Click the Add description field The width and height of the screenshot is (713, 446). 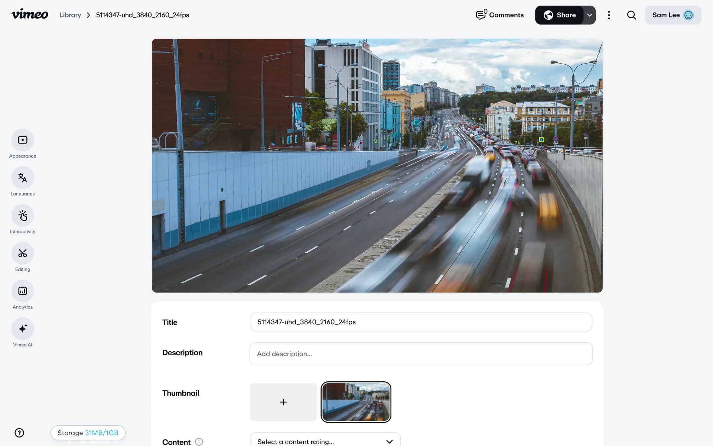tap(421, 354)
